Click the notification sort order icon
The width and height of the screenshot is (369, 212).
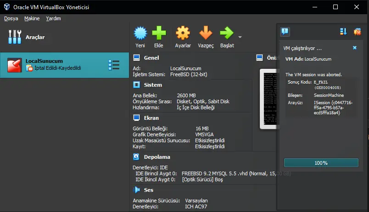(x=343, y=31)
